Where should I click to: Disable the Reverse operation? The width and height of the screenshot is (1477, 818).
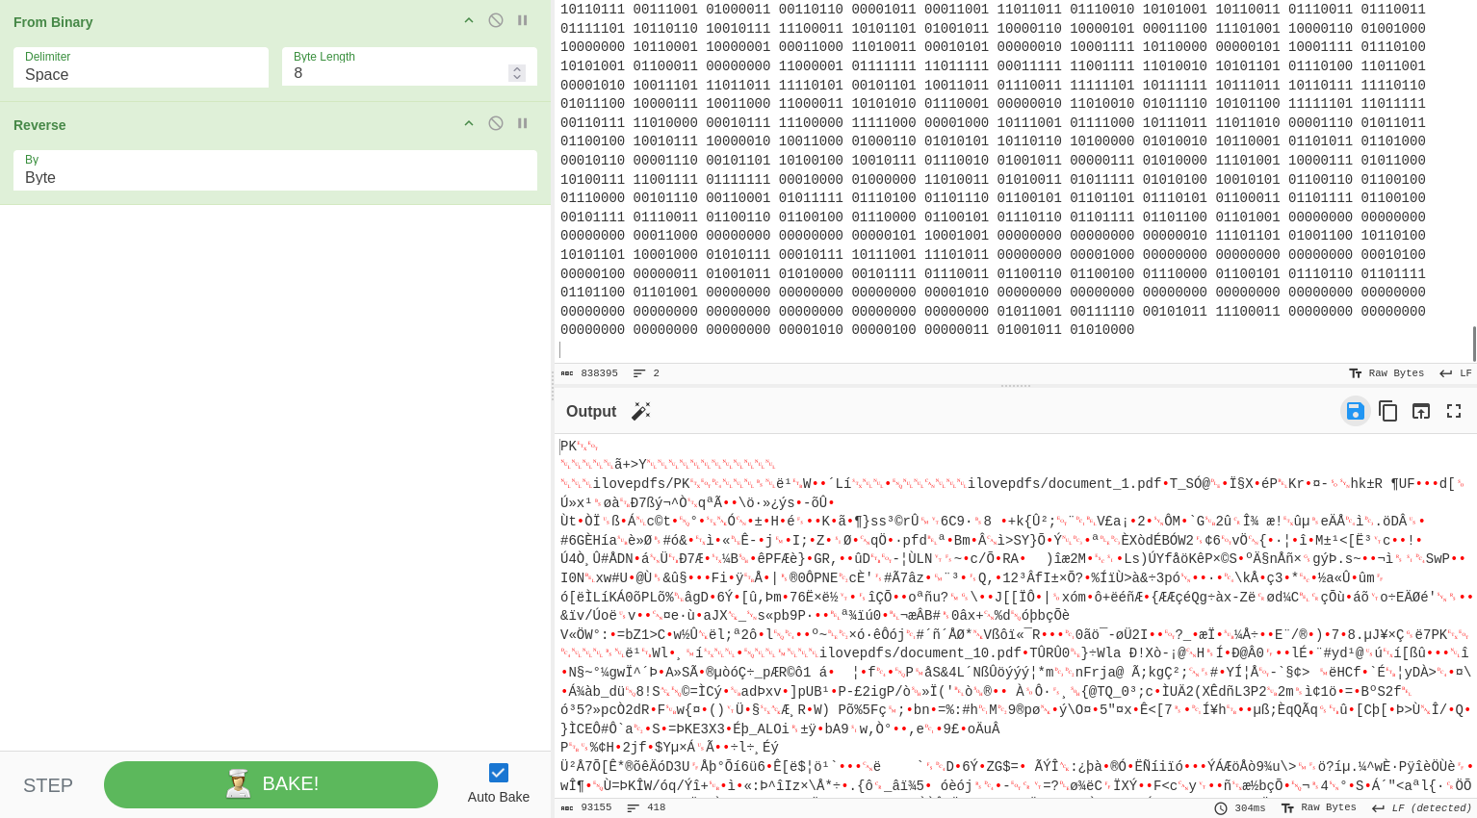pos(496,123)
